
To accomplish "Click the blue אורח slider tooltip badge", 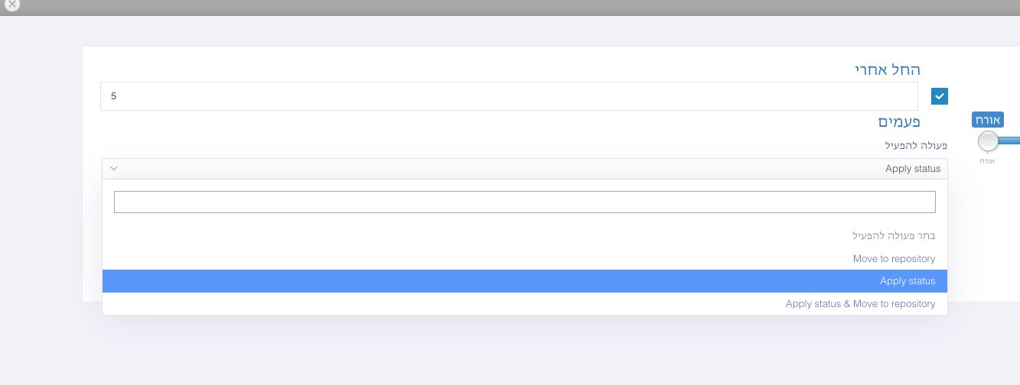I will (x=988, y=120).
